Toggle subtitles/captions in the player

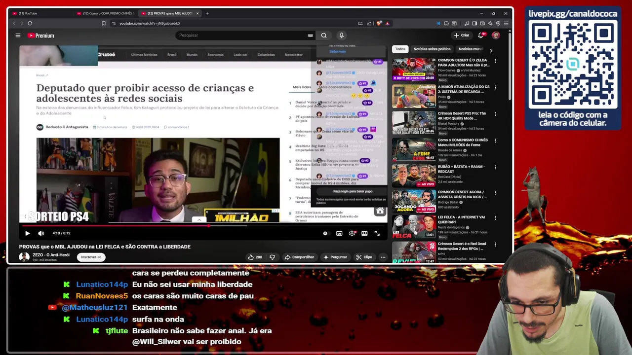click(339, 233)
